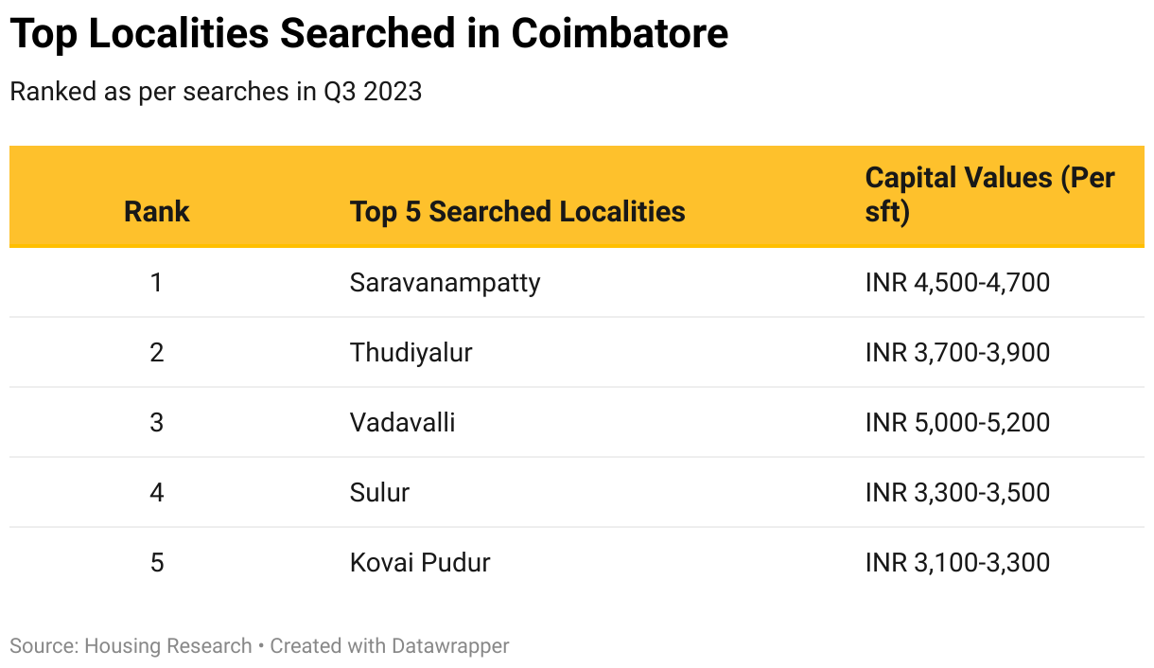Click the INR 4,500-4,700 price cell
The image size is (1154, 668).
(x=957, y=282)
